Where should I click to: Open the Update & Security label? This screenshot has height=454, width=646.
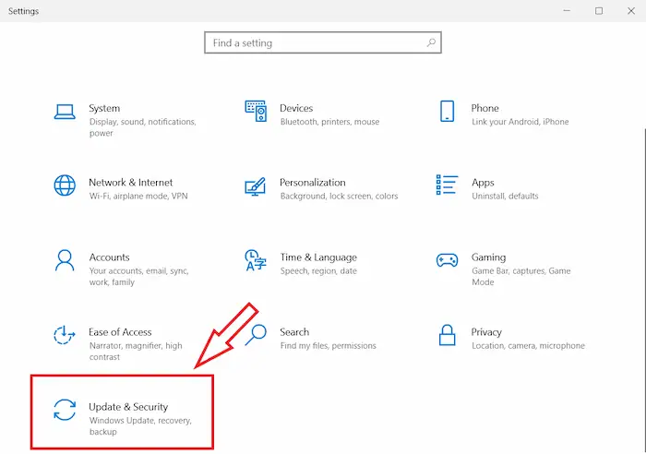point(128,407)
